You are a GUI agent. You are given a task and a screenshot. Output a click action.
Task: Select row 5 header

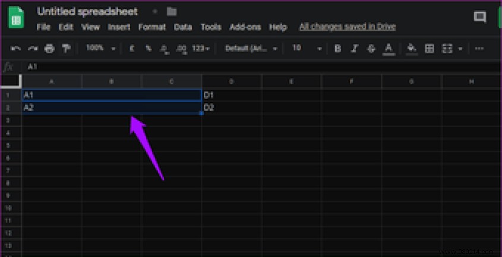coord(11,145)
